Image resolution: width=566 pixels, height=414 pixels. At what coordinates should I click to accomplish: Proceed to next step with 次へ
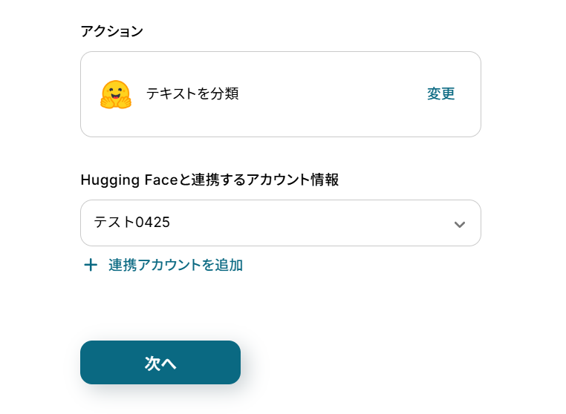point(160,363)
